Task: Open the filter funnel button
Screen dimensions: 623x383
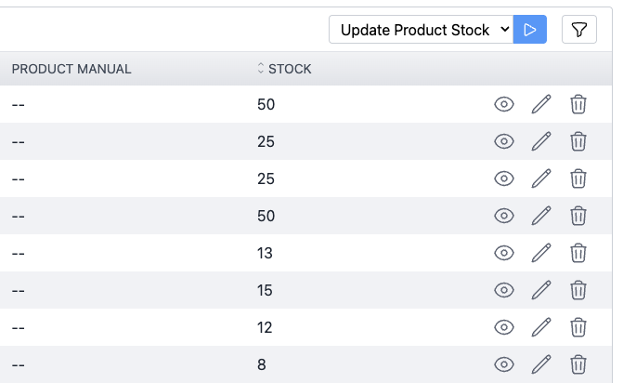Action: [x=578, y=30]
